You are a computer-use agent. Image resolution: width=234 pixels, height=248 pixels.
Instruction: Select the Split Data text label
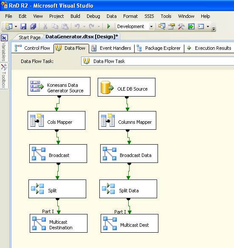[129, 191]
